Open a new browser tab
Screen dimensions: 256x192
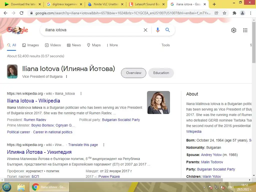click(x=214, y=4)
